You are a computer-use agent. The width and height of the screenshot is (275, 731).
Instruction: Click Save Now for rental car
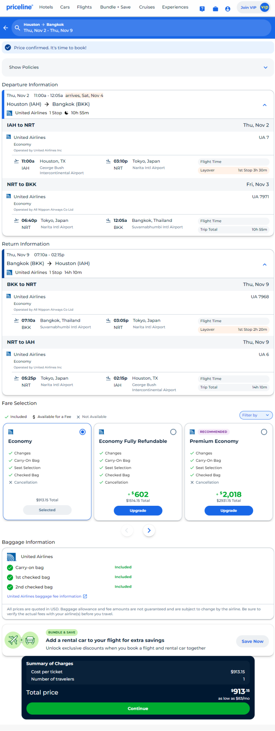tap(252, 641)
